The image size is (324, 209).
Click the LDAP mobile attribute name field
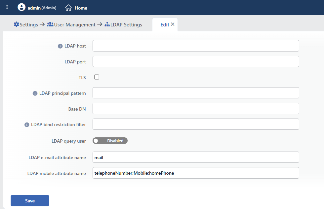coord(196,173)
